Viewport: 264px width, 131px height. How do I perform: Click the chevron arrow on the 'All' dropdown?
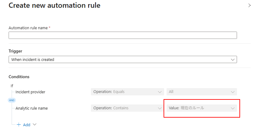pos(232,92)
